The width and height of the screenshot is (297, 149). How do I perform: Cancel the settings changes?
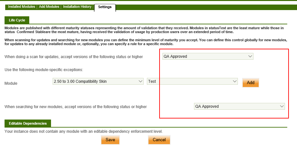[159, 140]
